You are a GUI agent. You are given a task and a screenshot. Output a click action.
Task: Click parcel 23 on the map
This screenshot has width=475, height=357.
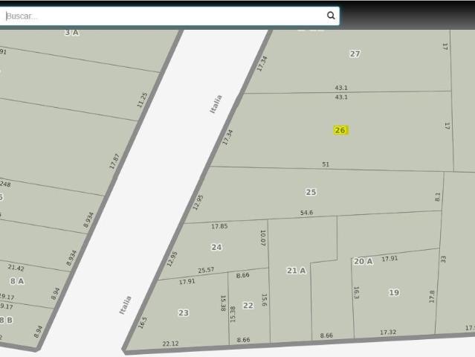(x=184, y=313)
